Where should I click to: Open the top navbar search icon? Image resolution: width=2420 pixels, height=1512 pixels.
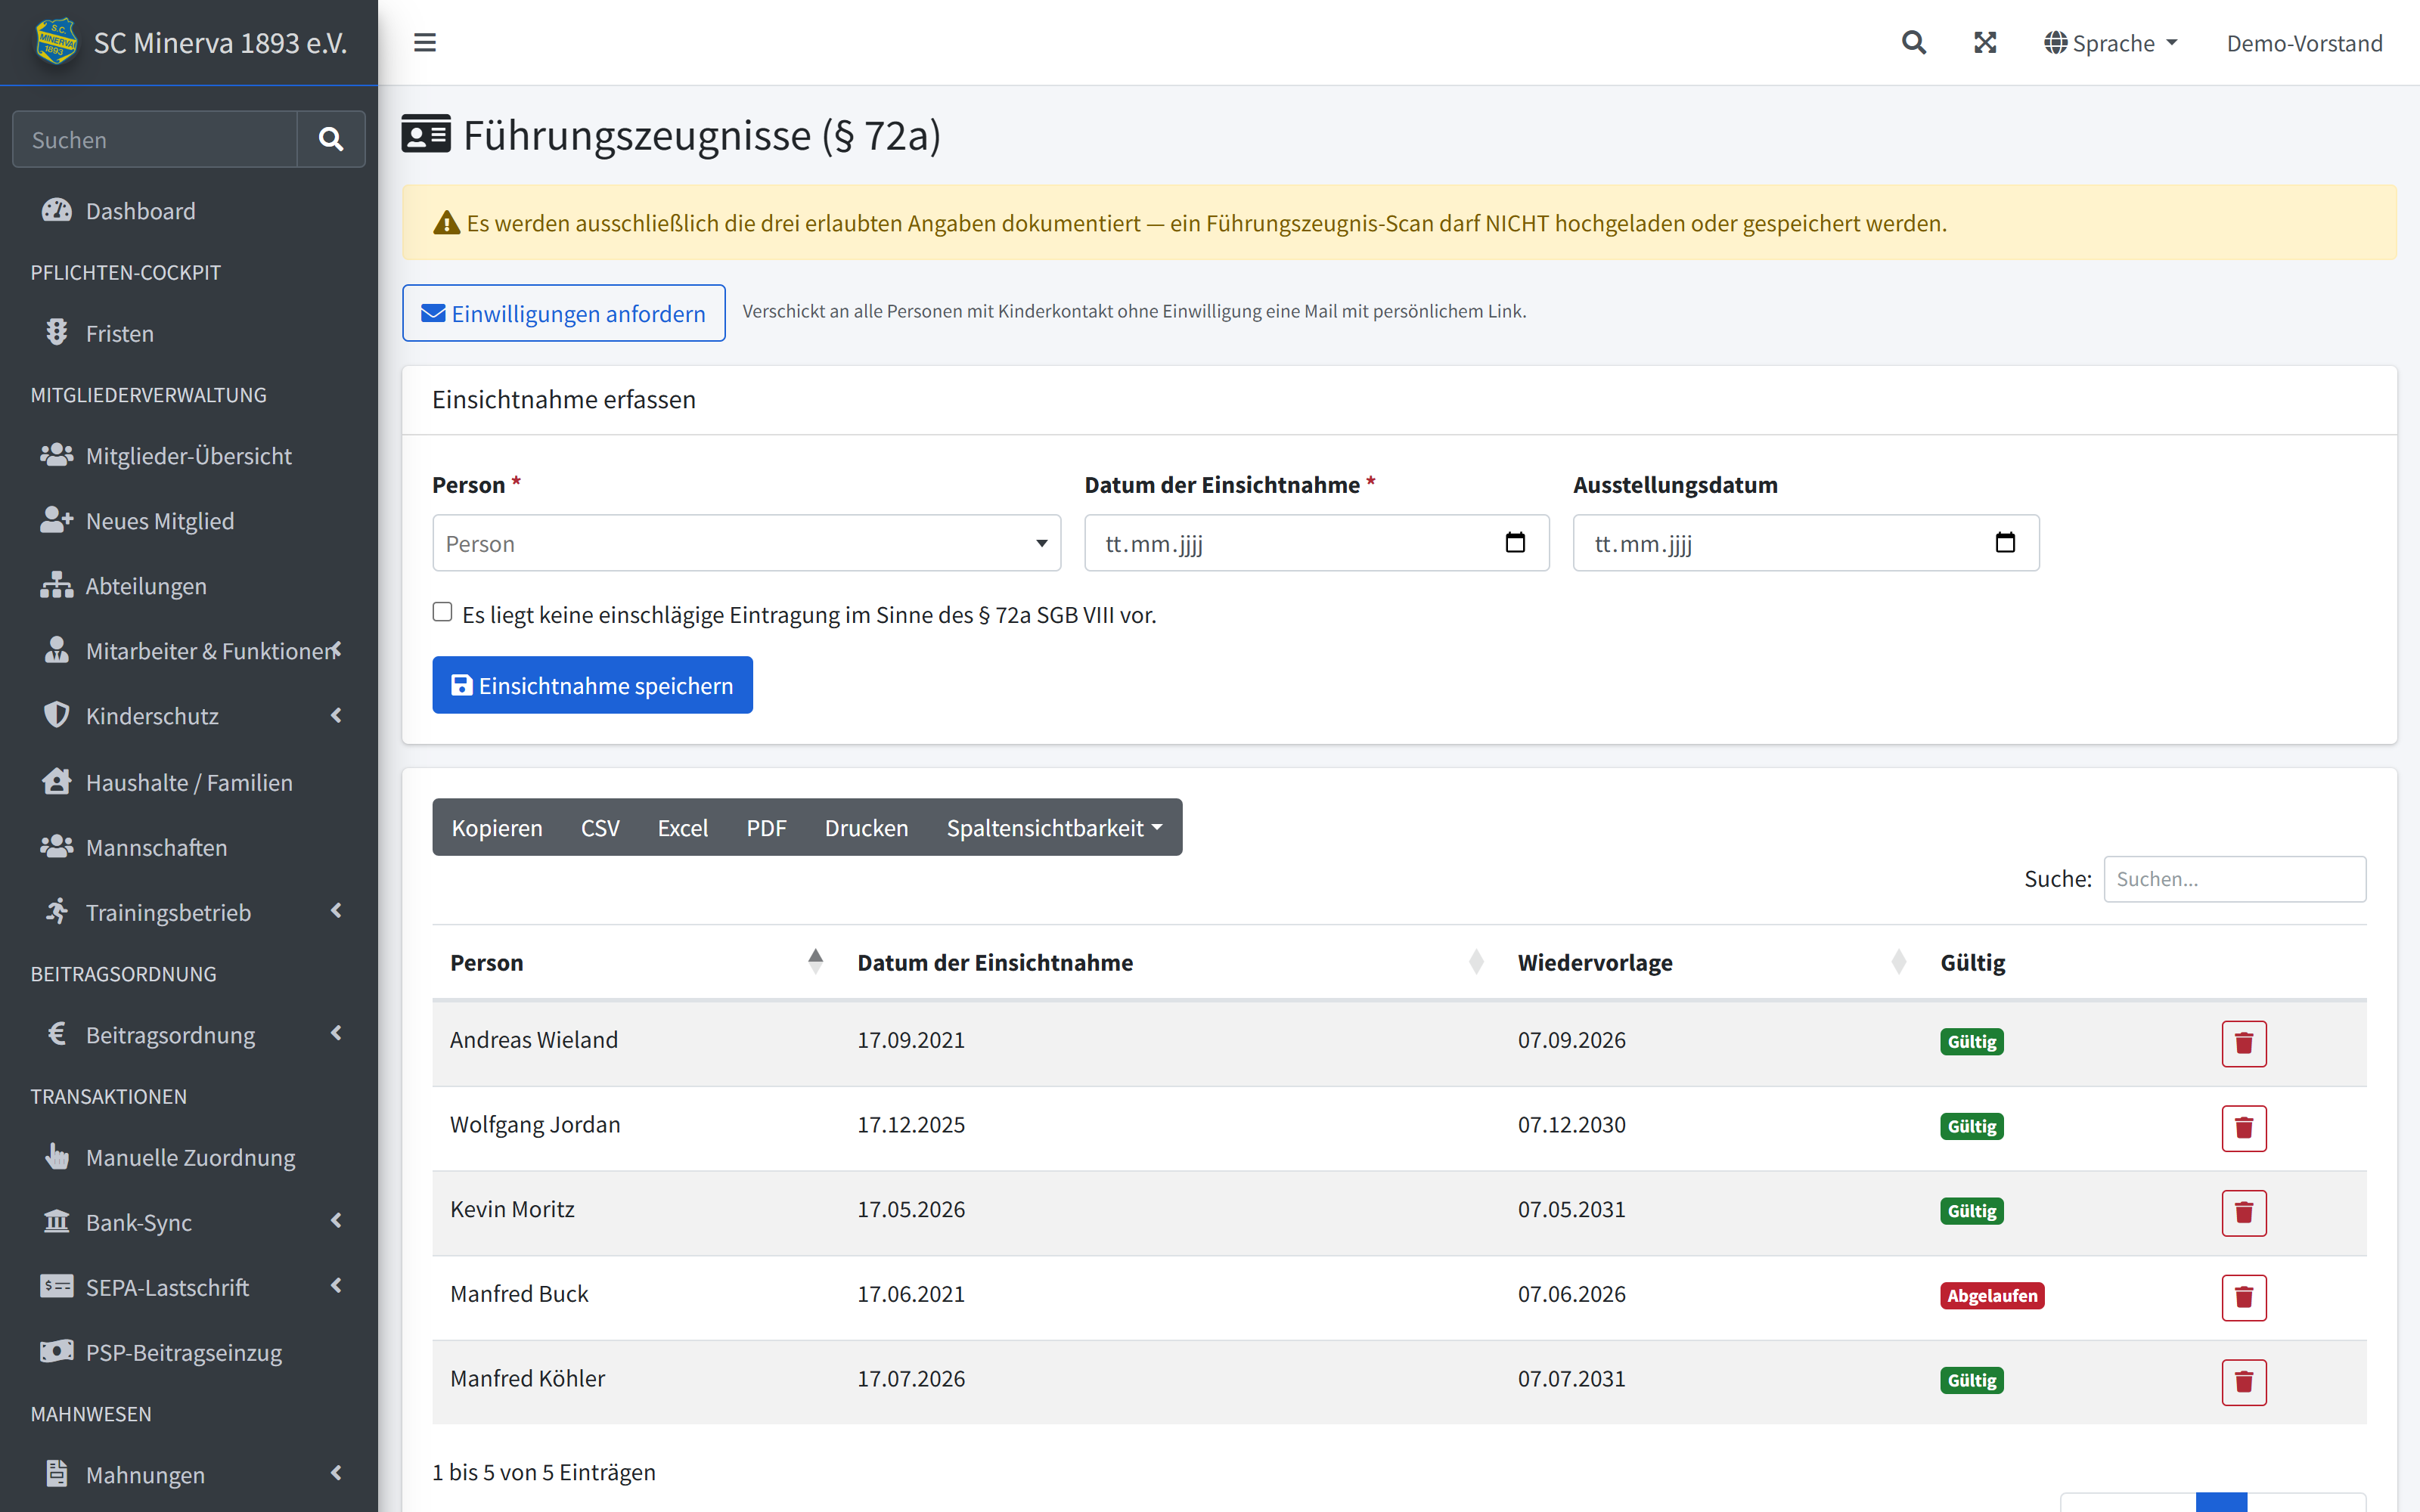(1913, 43)
